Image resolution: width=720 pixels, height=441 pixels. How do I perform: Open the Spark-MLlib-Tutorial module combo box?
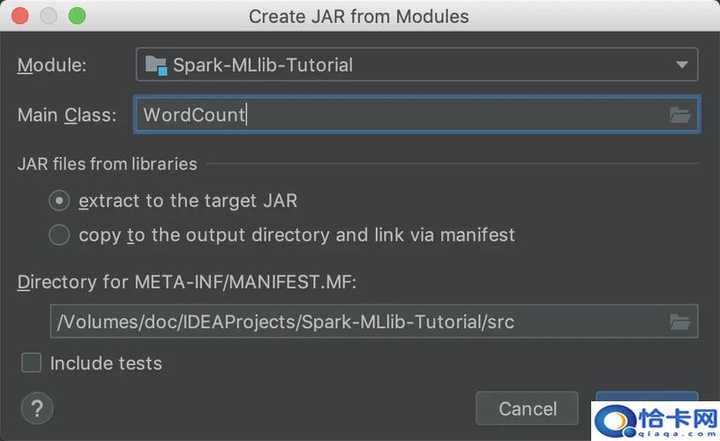[x=416, y=64]
